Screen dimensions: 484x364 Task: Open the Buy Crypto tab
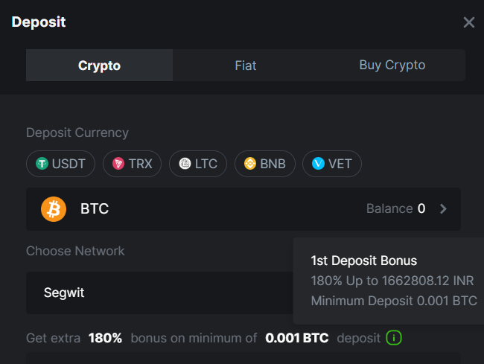[392, 65]
